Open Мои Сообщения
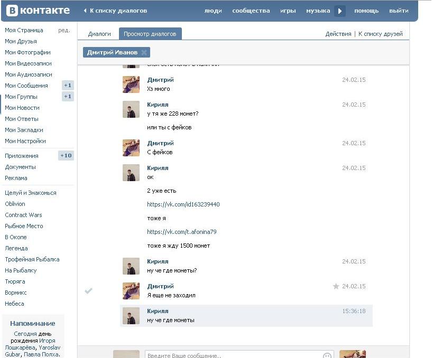 coord(26,86)
